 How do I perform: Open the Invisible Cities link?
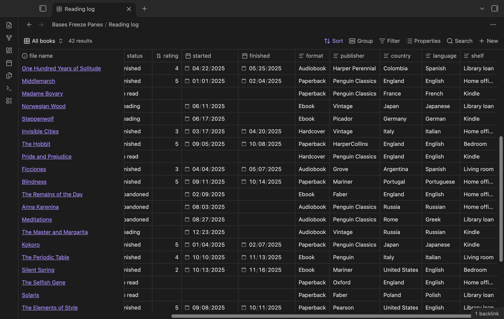coord(40,131)
